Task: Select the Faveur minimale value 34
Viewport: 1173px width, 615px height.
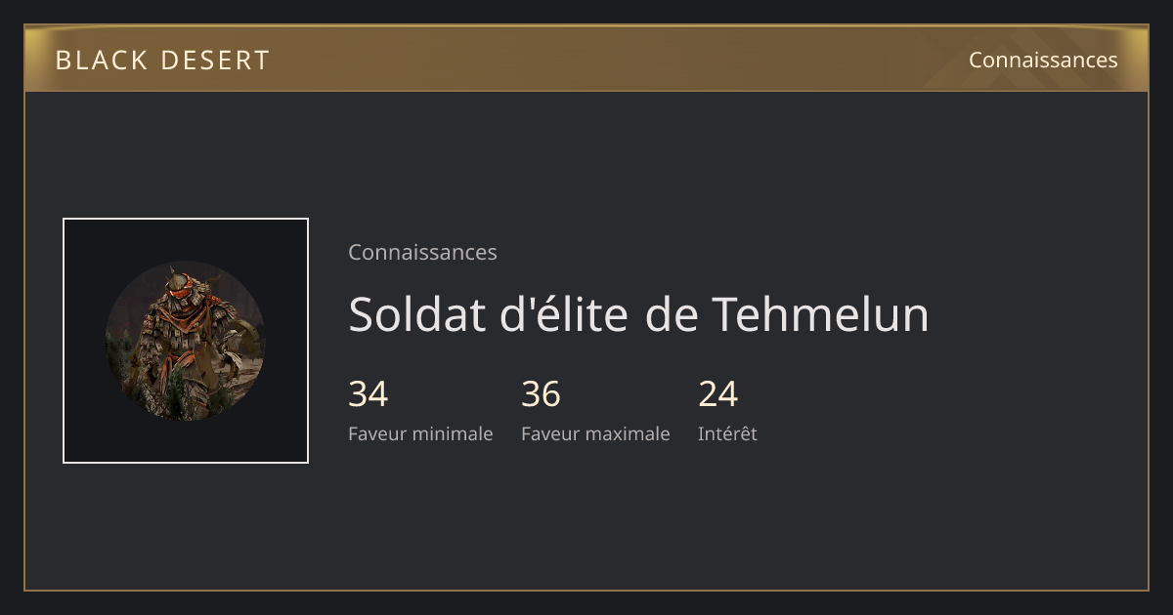Action: coord(369,394)
